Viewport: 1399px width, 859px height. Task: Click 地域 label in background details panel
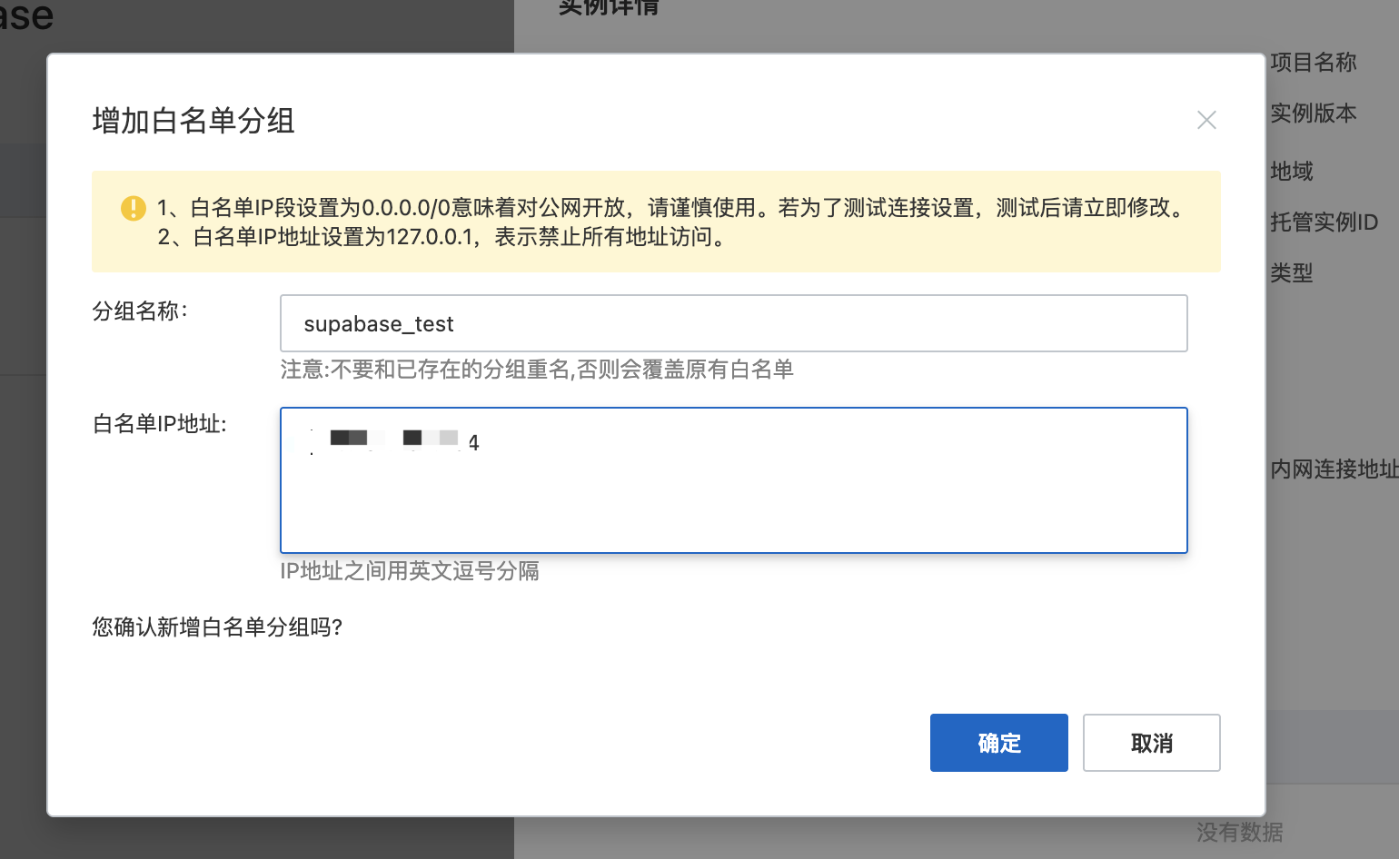tap(1292, 172)
